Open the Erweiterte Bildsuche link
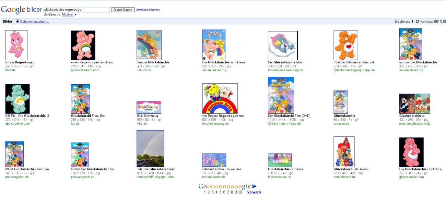The image size is (446, 197). [x=148, y=10]
